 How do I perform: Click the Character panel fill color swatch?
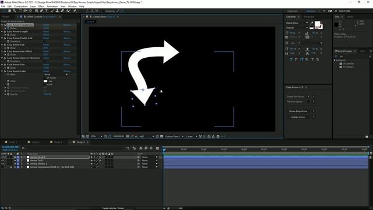[x=317, y=24]
